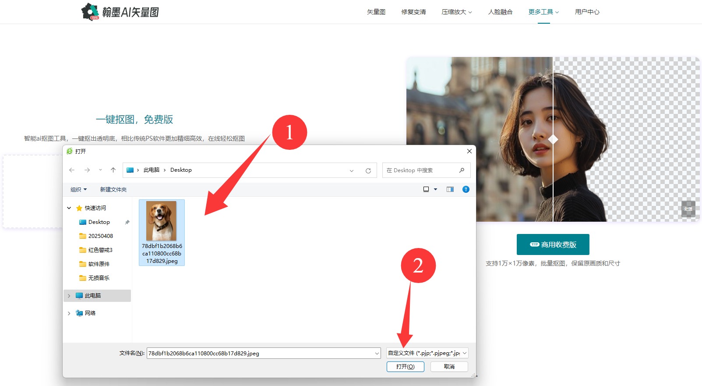
Task: Open the 压缩放大 navigation menu
Action: [456, 12]
